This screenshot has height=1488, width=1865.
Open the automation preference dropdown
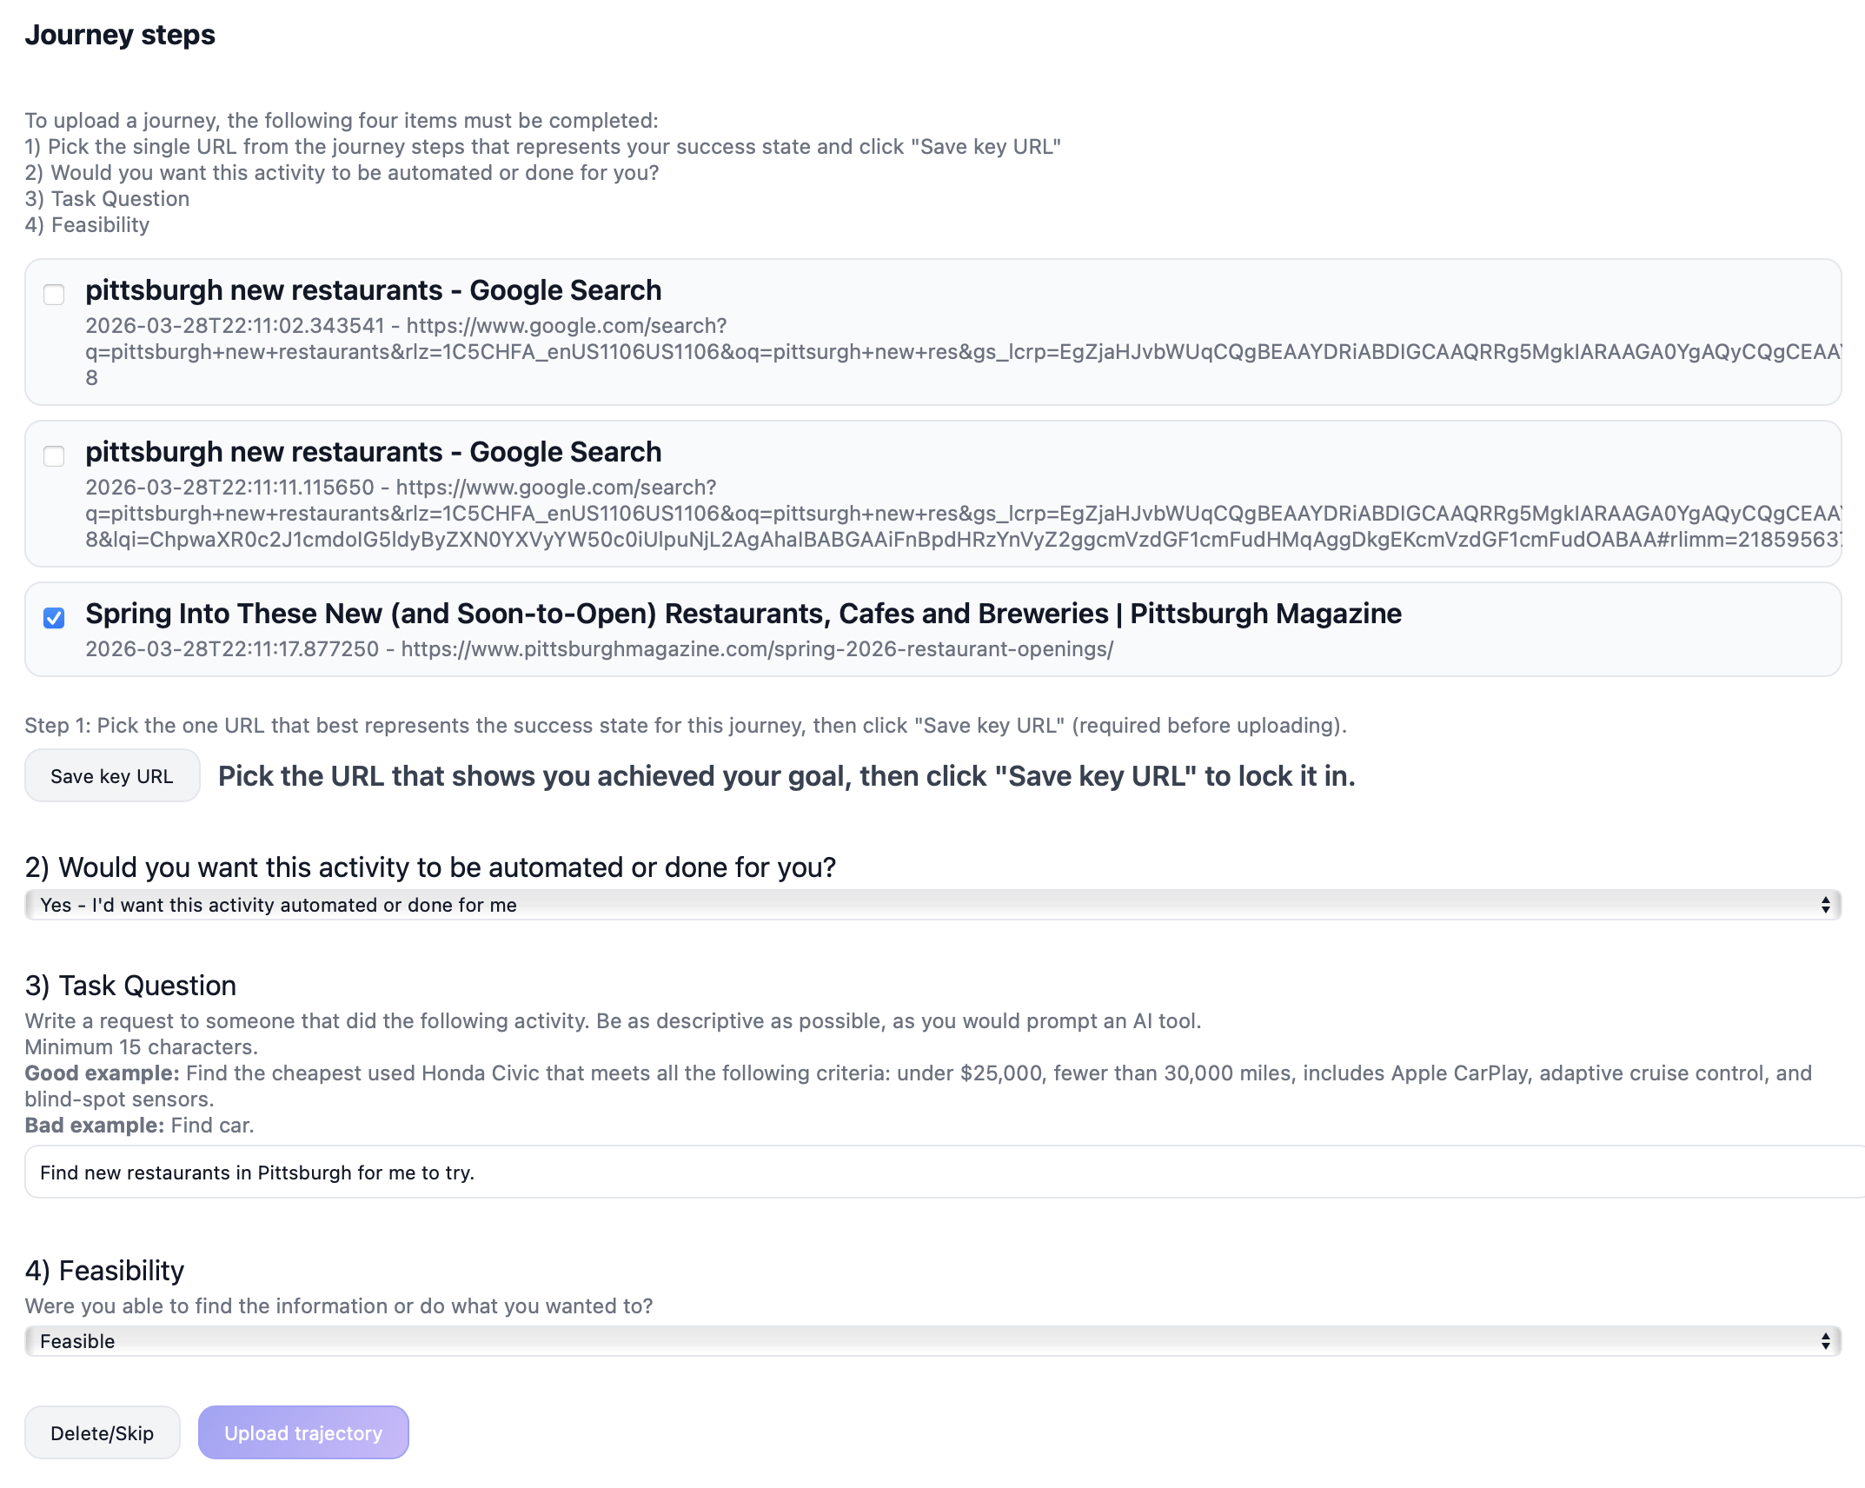pos(930,904)
